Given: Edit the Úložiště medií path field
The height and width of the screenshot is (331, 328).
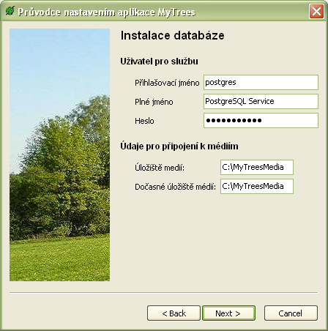Looking at the screenshot, I should (x=257, y=167).
